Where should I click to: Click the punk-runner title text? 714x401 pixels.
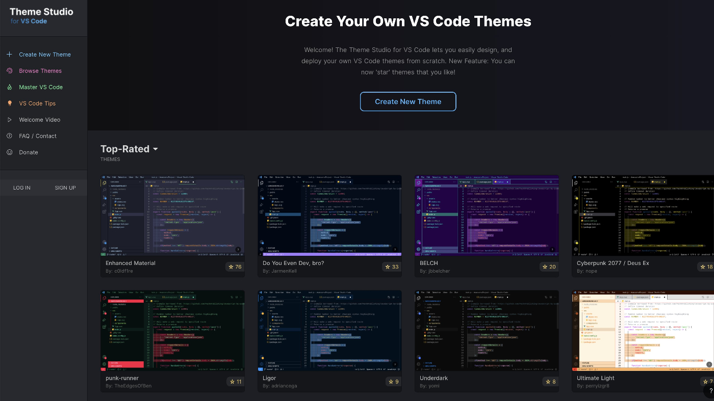(x=122, y=378)
